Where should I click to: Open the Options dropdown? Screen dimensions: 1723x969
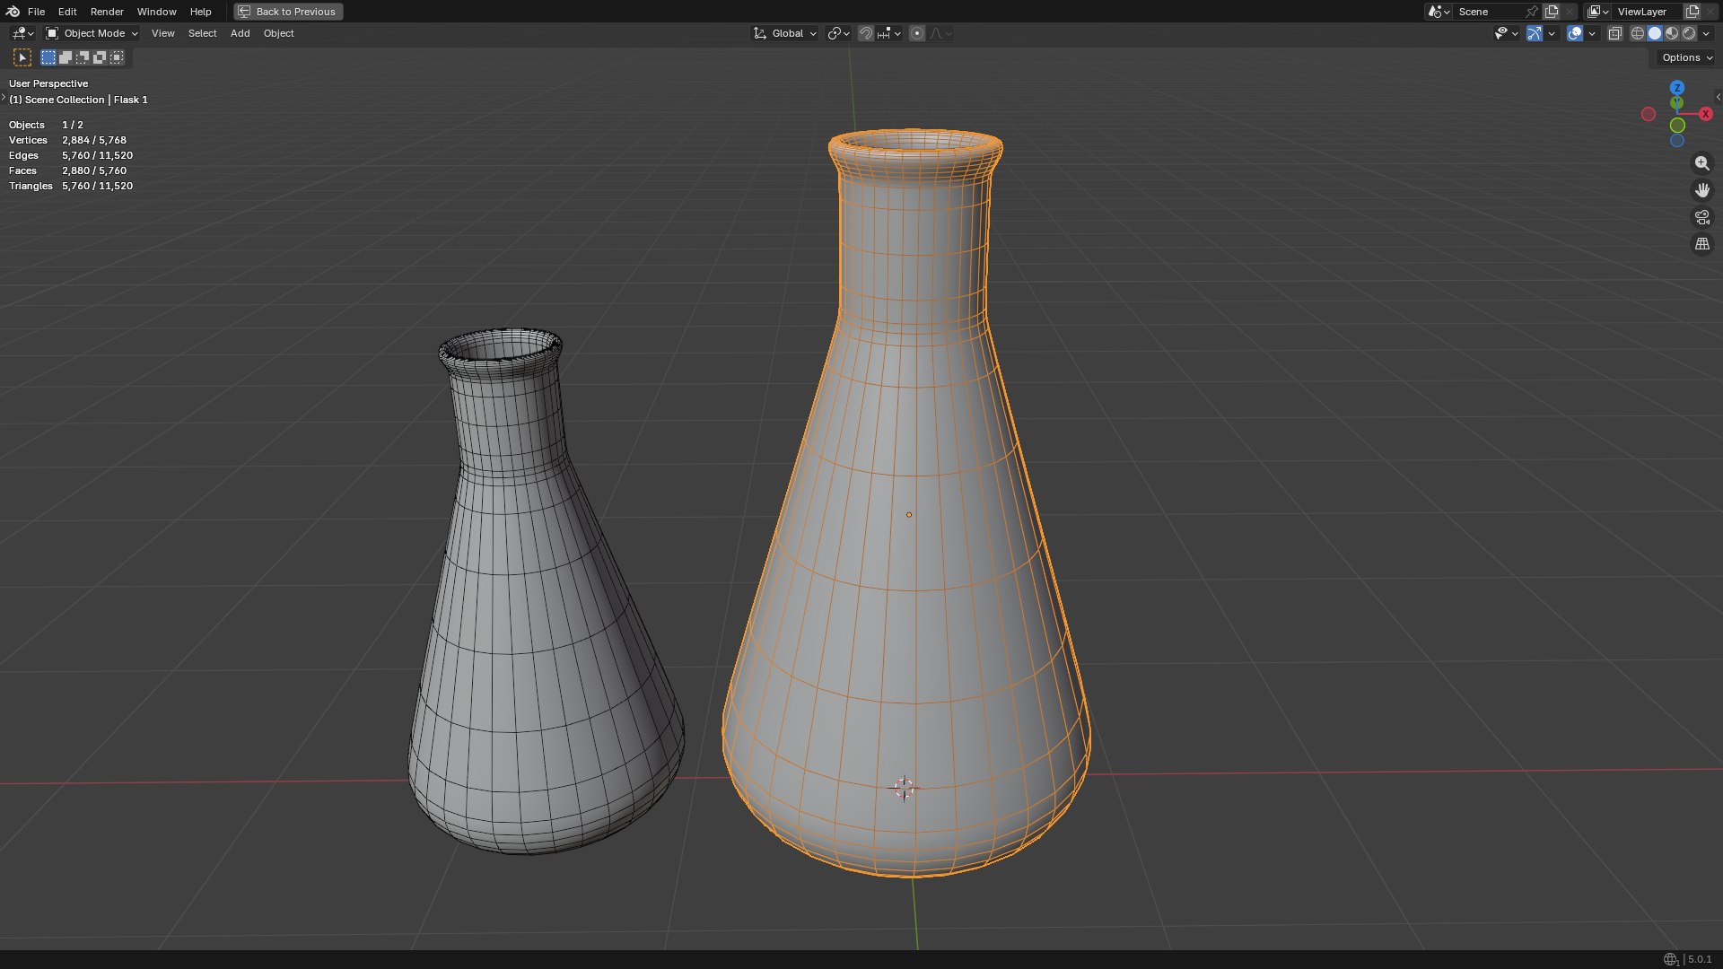coord(1686,57)
